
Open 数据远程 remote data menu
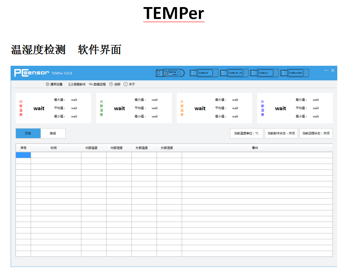(x=97, y=84)
